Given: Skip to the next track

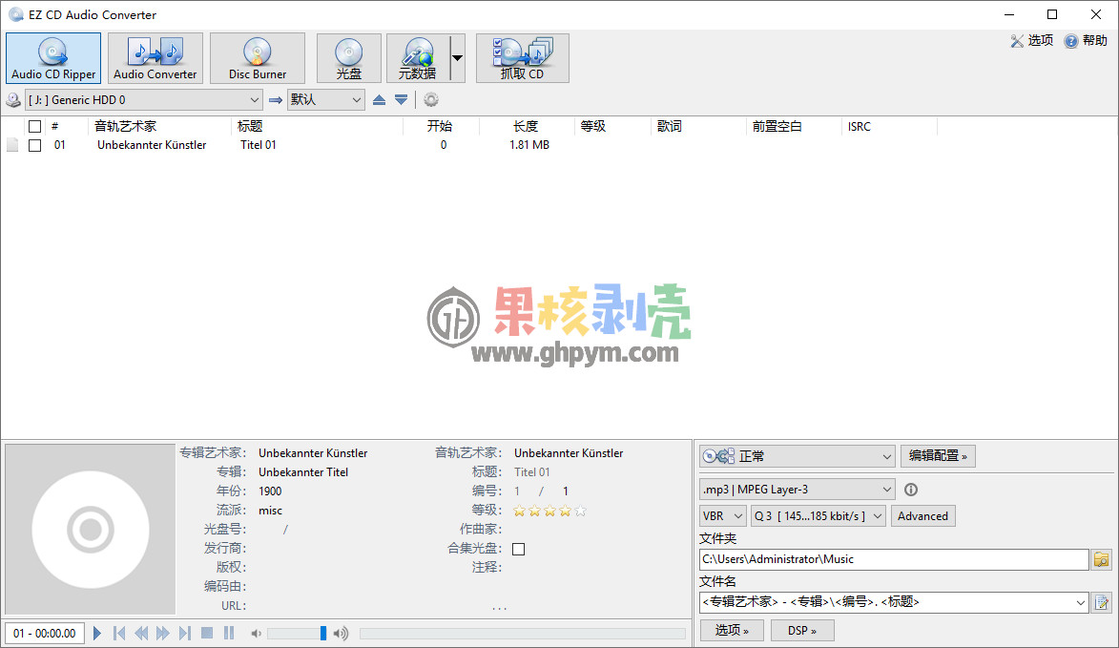Looking at the screenshot, I should (185, 633).
